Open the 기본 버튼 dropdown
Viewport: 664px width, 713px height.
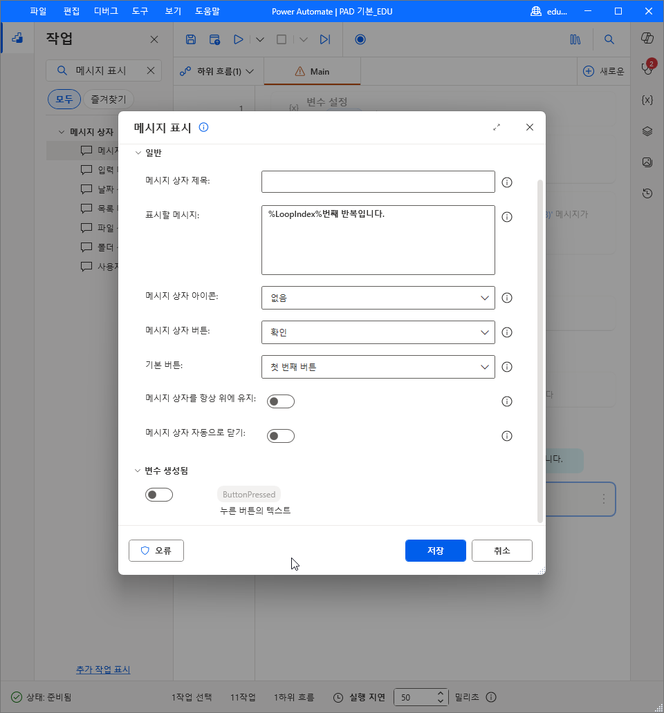pyautogui.click(x=378, y=367)
